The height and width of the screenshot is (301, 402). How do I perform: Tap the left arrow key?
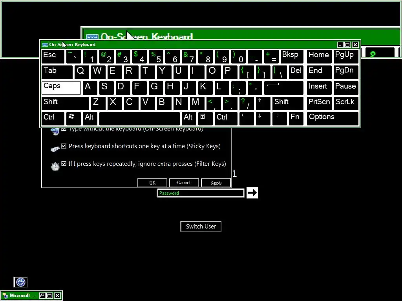pos(247,119)
